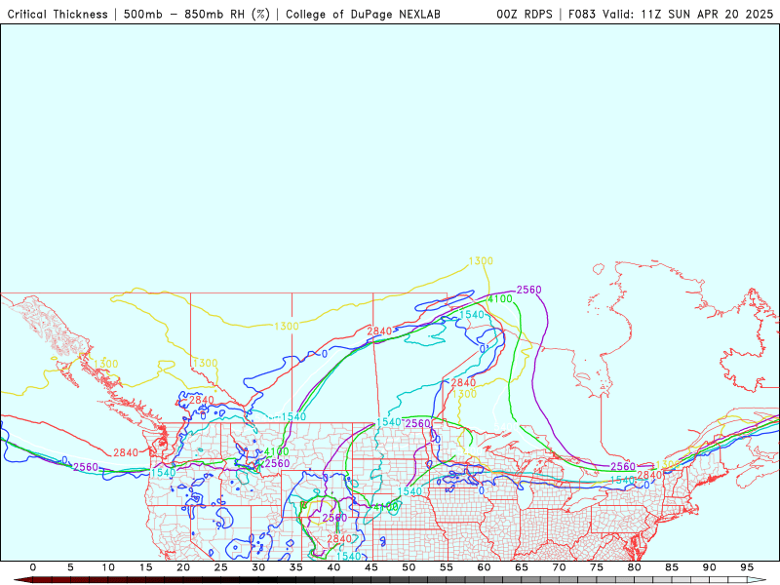Viewport: 780px width, 585px height.
Task: Click the colorbar tick label 0
Action: coord(33,567)
